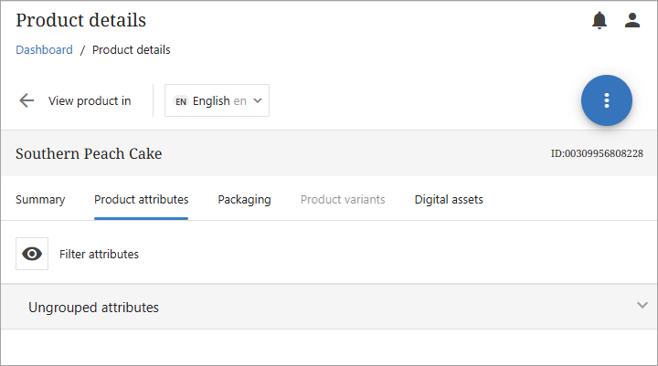
Task: Go back using the left arrow
Action: coord(27,100)
